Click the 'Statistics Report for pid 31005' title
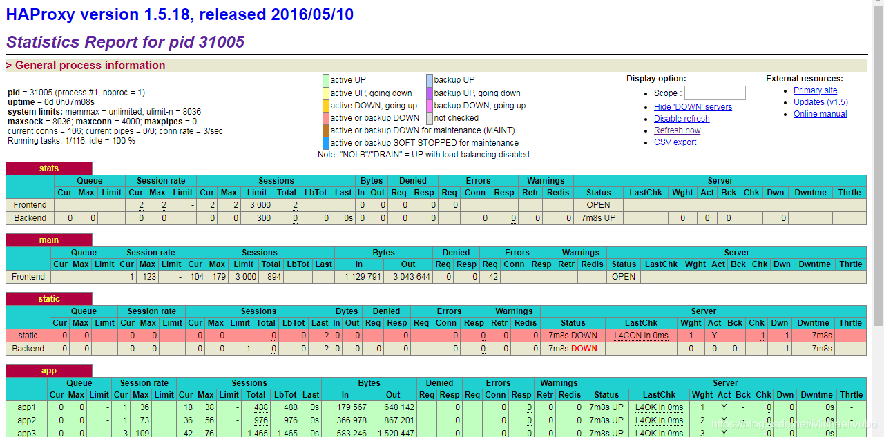 (125, 42)
